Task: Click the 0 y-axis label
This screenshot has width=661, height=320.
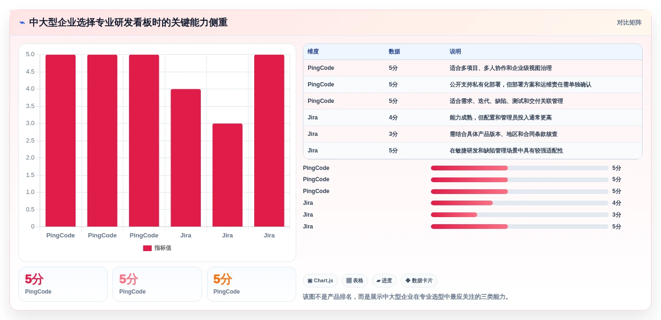Action: pos(33,227)
